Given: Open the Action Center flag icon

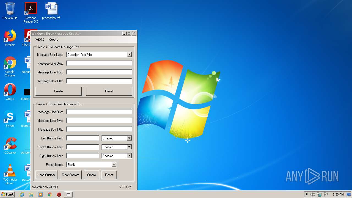Looking at the screenshot, I should [326, 194].
